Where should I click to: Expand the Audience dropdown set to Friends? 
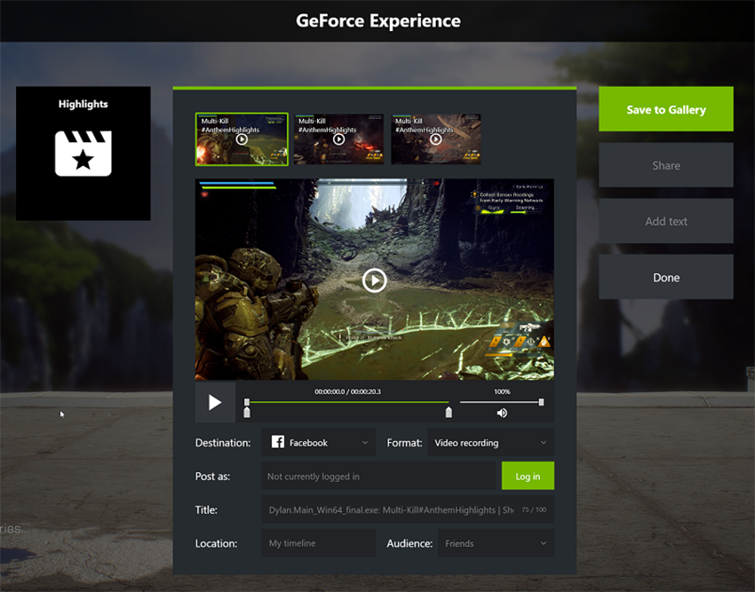click(x=496, y=542)
